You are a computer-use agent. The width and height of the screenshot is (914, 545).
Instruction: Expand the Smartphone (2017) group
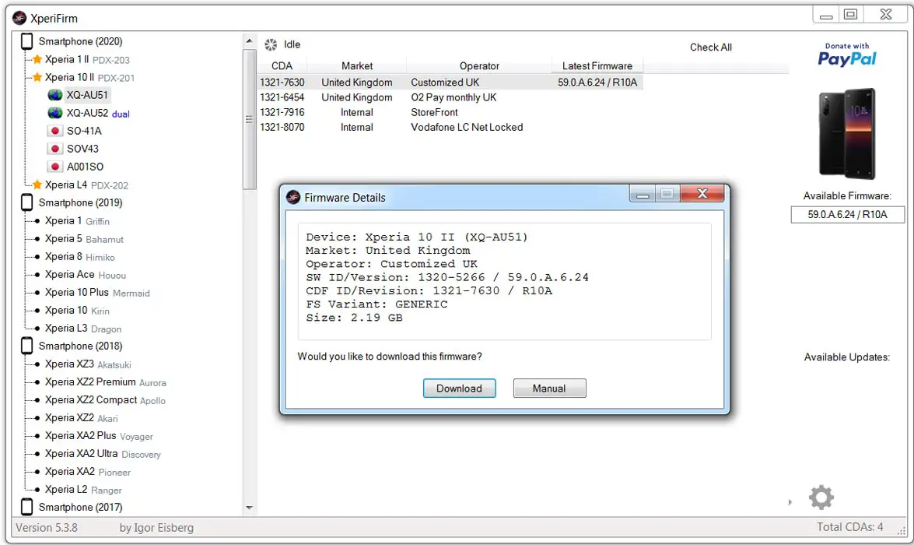tap(80, 507)
